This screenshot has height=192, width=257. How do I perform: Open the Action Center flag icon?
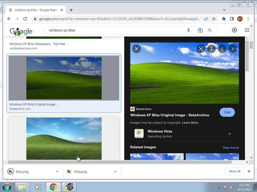226,187
